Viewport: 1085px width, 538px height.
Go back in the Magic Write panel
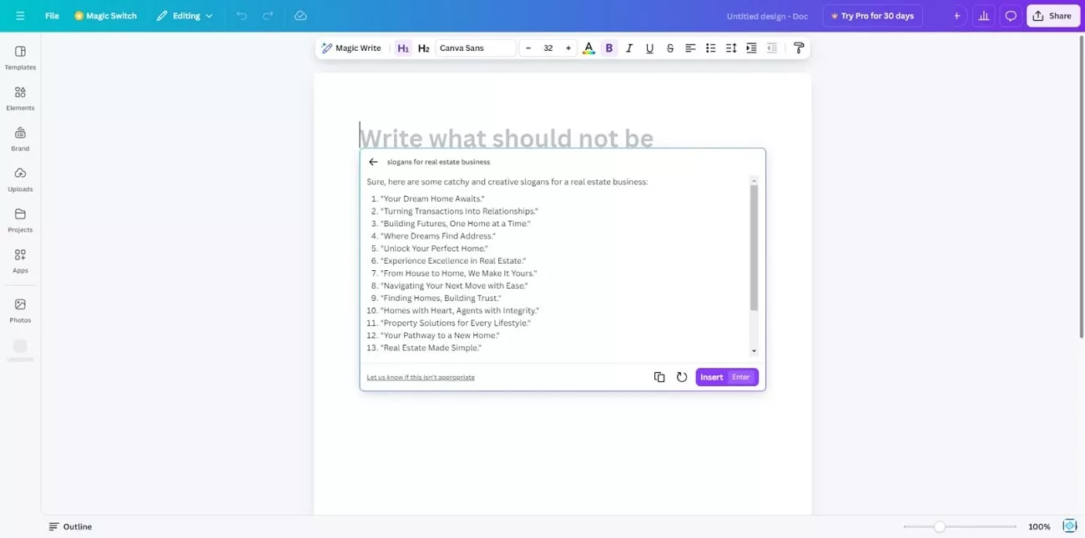point(373,161)
